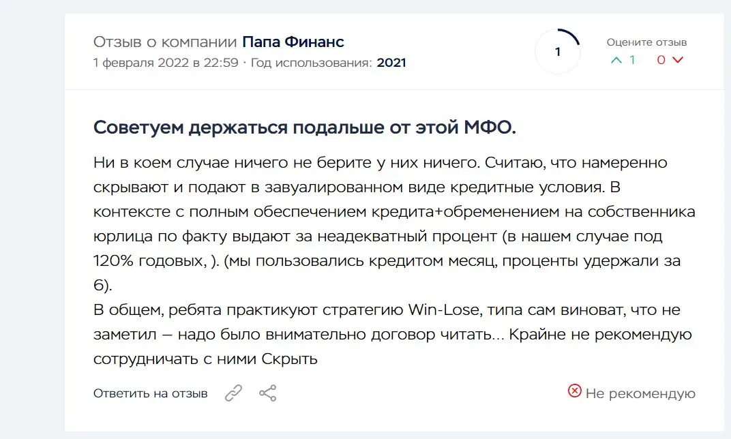Upvote the review with the green arrow
The width and height of the screenshot is (731, 439).
click(616, 60)
